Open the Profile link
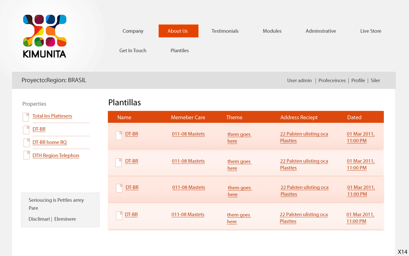The height and width of the screenshot is (256, 409). [x=358, y=81]
